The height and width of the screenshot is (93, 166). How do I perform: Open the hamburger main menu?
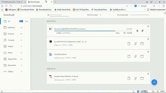click(164, 6)
